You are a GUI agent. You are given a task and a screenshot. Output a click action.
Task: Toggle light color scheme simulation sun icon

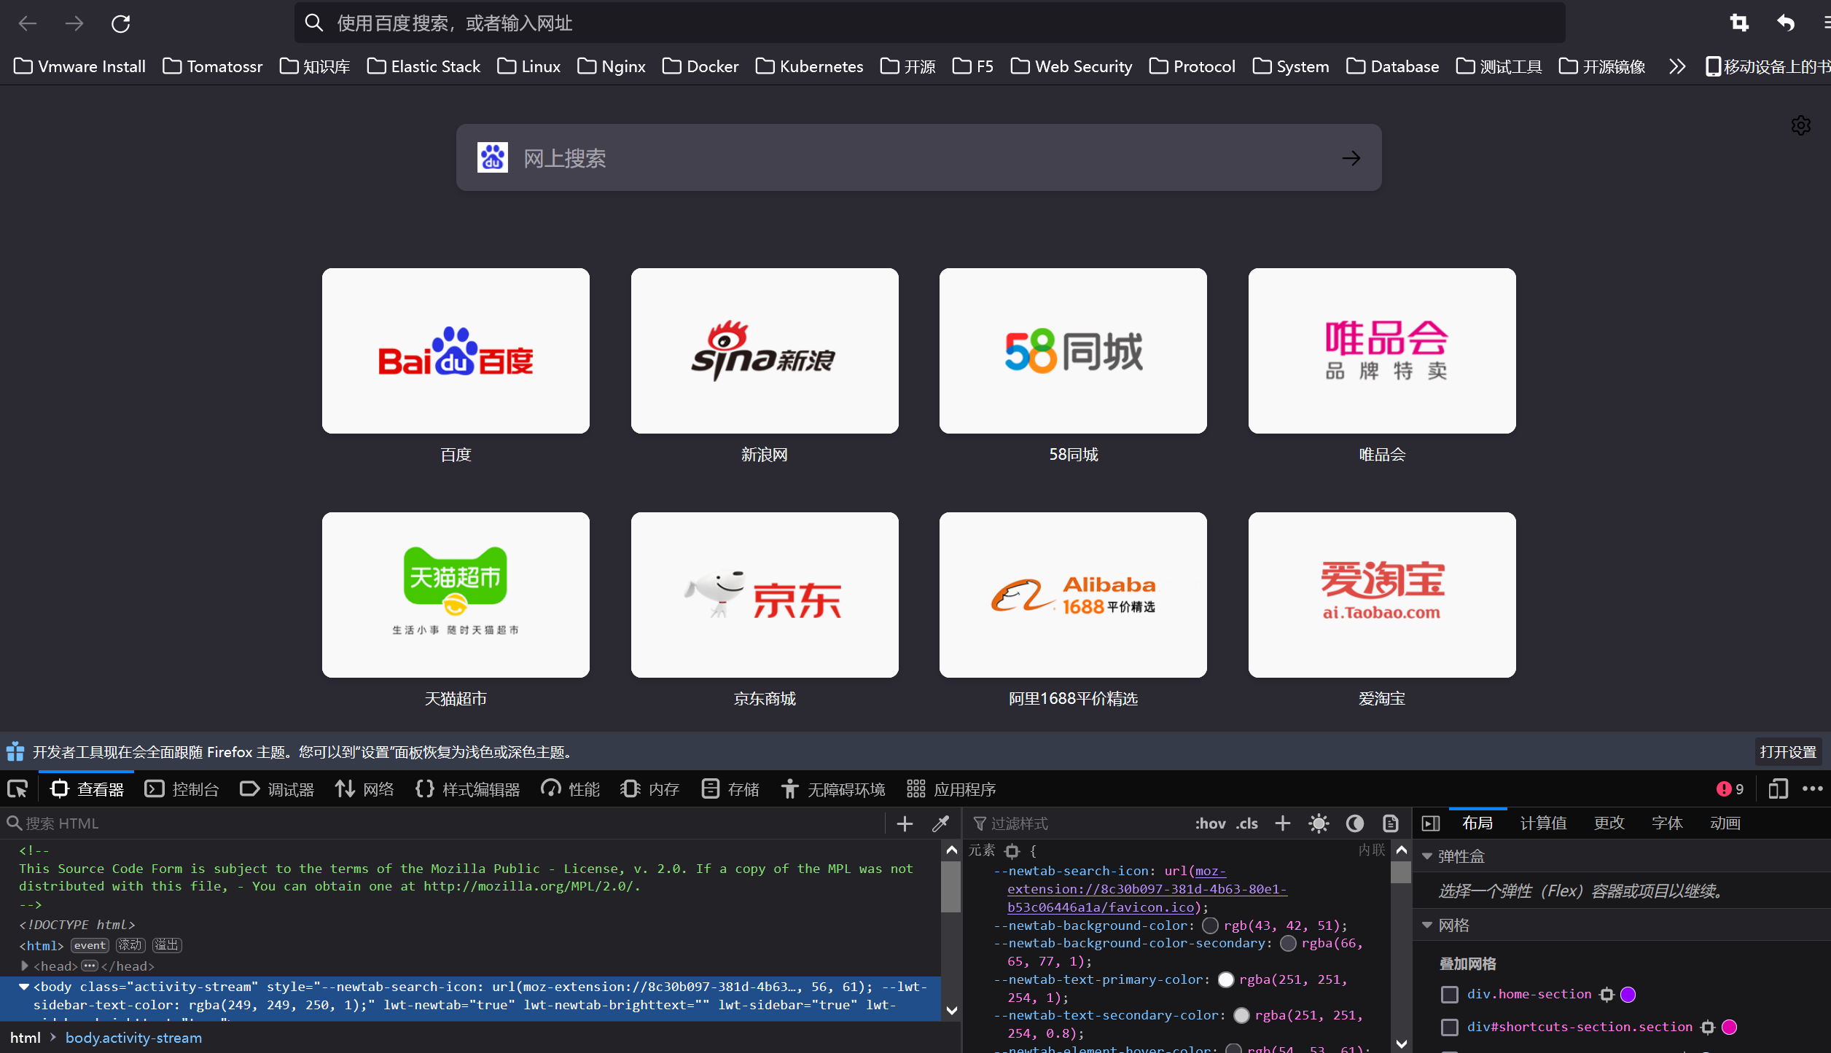point(1318,823)
